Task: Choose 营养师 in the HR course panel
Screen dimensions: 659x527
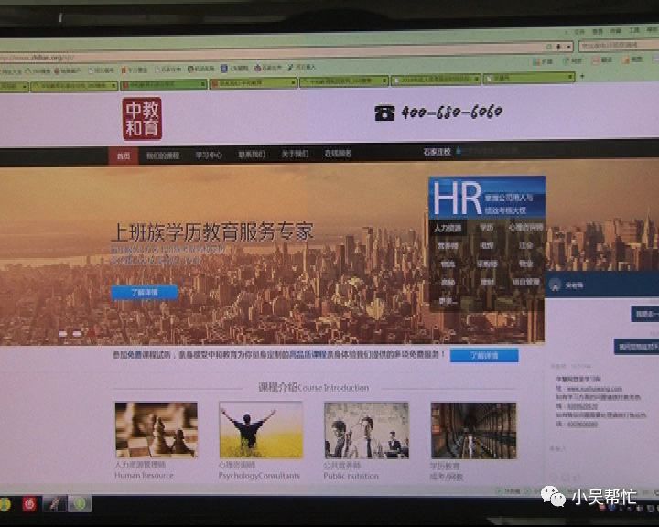Action: (448, 245)
